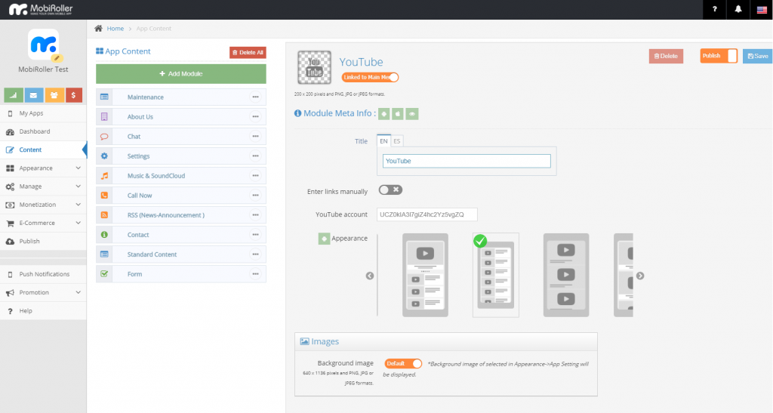The width and height of the screenshot is (773, 413).
Task: Click the YouTube account input field
Action: (x=427, y=214)
